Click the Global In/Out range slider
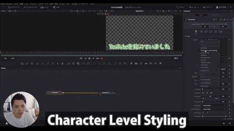 pyautogui.click(x=214, y=24)
